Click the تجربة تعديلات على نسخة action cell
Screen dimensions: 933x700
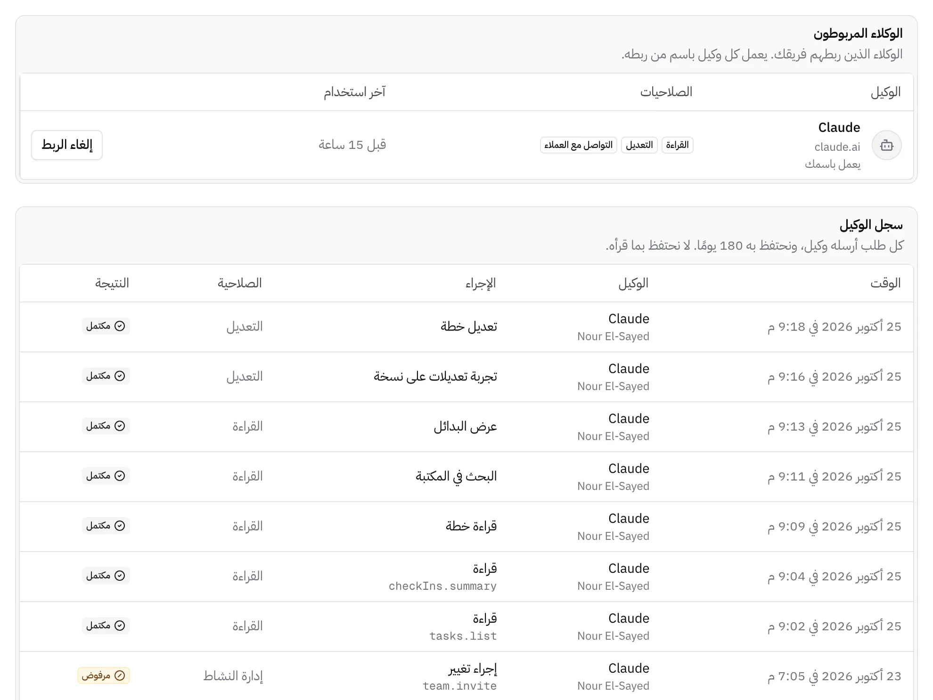click(435, 377)
